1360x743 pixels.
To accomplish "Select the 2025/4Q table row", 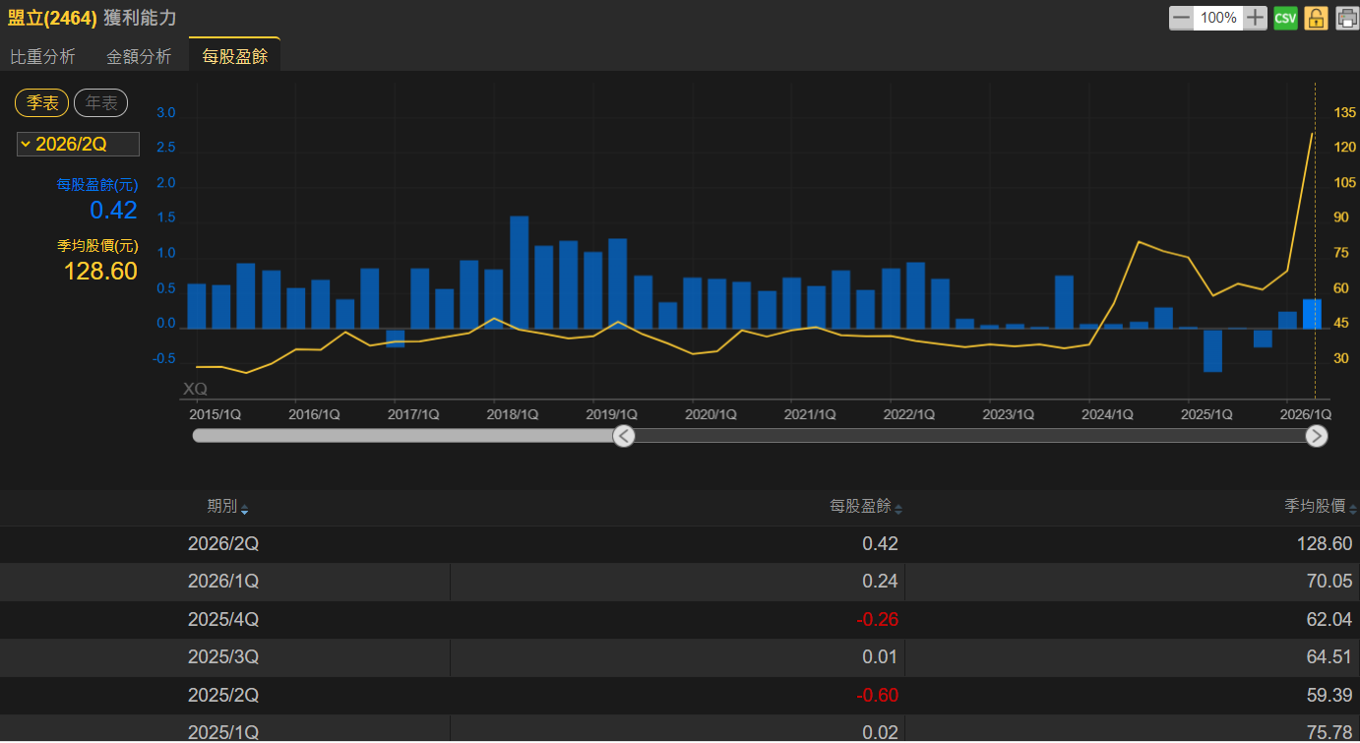I will [x=680, y=620].
